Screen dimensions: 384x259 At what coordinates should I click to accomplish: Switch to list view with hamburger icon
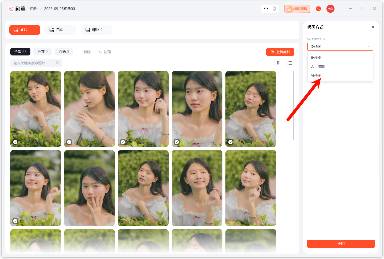[290, 63]
